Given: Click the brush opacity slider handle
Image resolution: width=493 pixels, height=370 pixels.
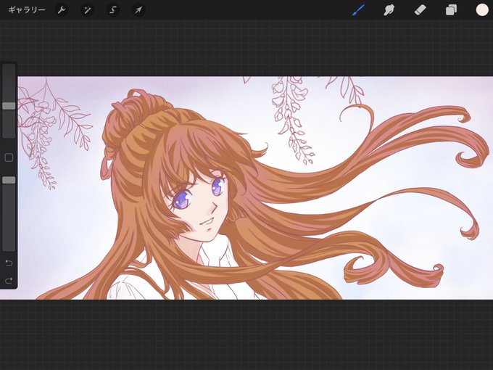Looking at the screenshot, I should (x=9, y=180).
